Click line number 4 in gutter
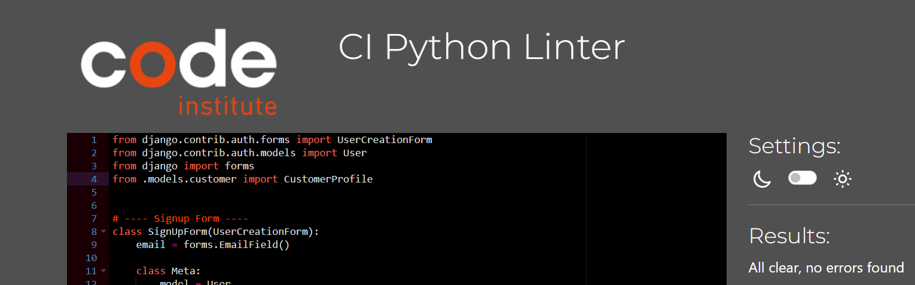The height and width of the screenshot is (285, 915). pyautogui.click(x=94, y=179)
